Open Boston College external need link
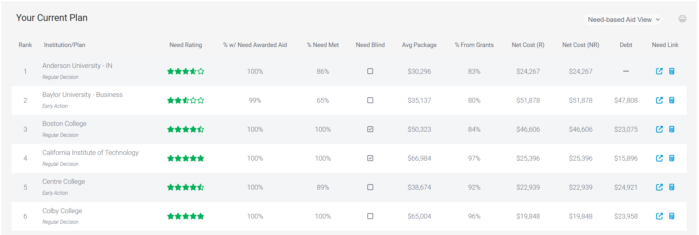This screenshot has width=699, height=235. (659, 129)
